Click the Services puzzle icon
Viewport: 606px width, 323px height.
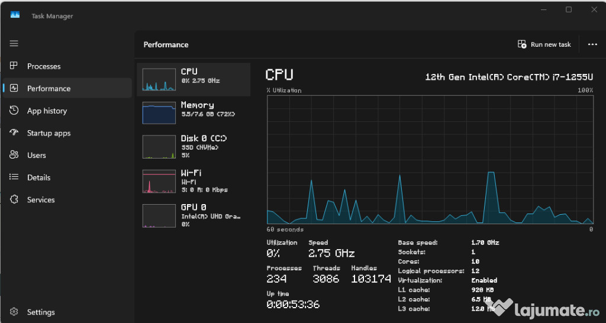14,200
